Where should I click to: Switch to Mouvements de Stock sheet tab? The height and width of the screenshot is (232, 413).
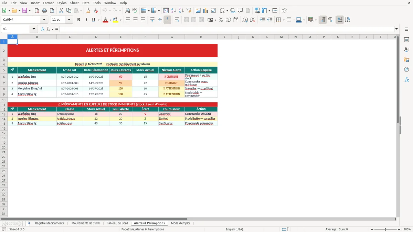click(x=86, y=223)
